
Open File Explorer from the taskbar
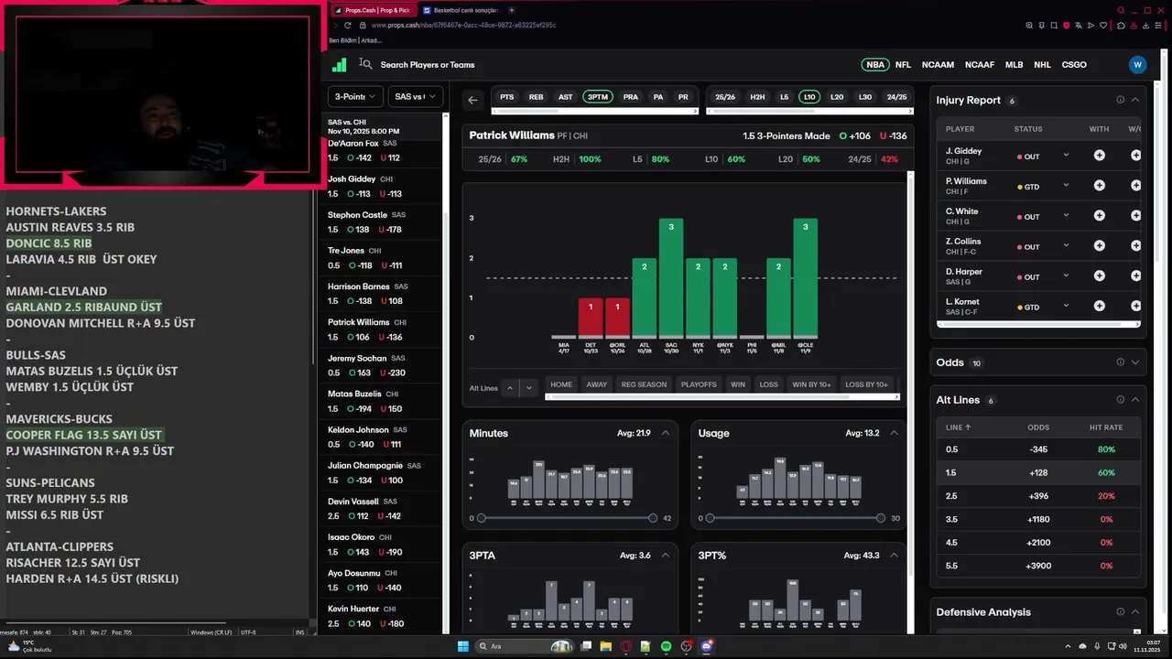pos(605,646)
